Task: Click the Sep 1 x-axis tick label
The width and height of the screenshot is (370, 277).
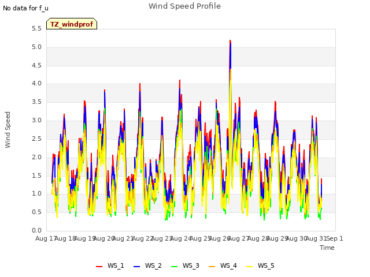Action: [x=335, y=238]
